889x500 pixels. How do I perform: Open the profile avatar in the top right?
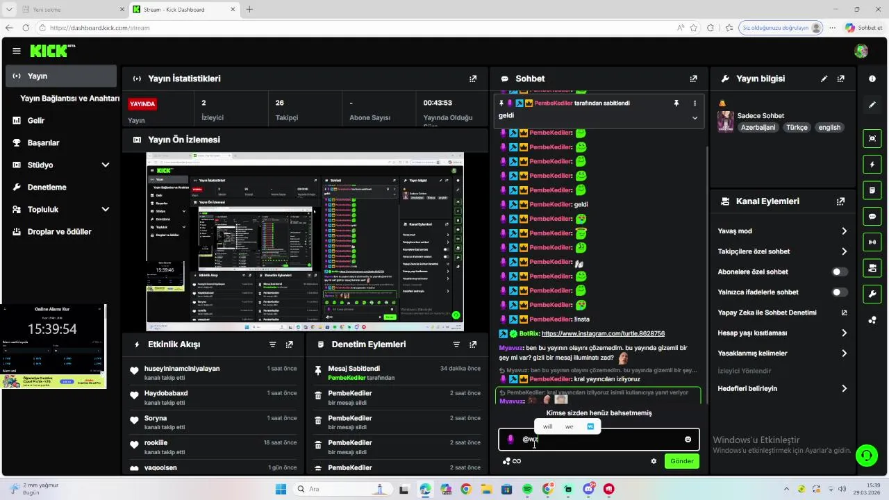(x=861, y=51)
